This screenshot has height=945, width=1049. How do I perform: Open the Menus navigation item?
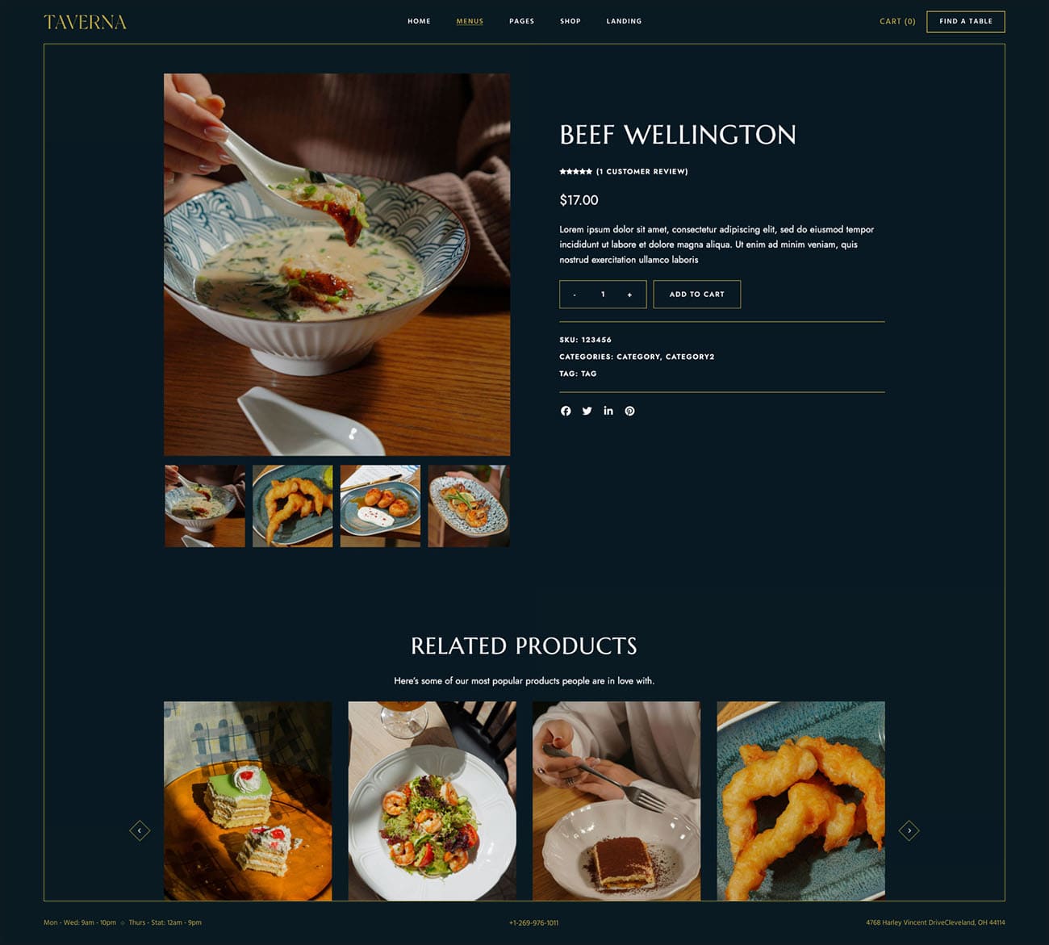tap(470, 21)
